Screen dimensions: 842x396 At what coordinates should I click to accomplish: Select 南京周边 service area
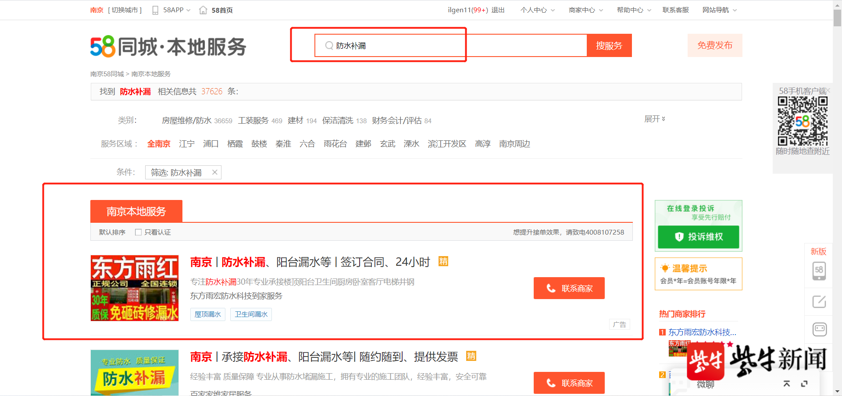click(x=515, y=144)
